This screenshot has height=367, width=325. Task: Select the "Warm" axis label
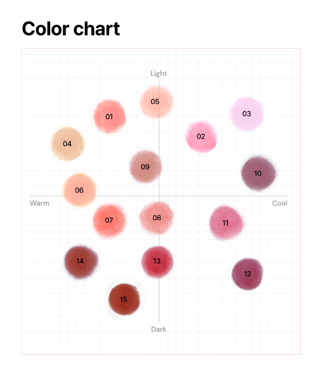(40, 203)
